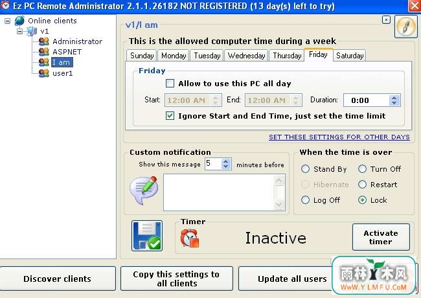Screen dimensions: 421x298
Task: Collapse the Online clients tree node
Action: click(x=8, y=21)
